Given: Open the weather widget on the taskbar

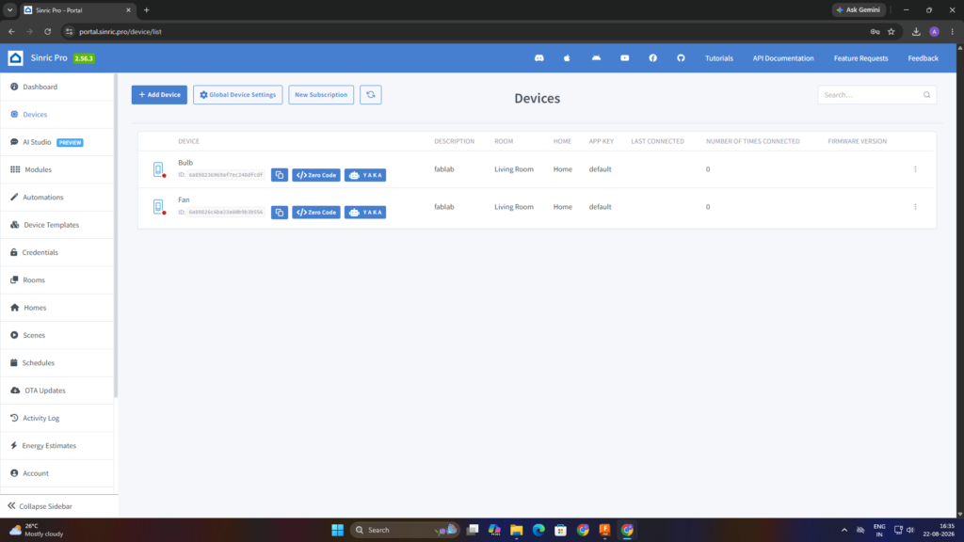Looking at the screenshot, I should [x=37, y=530].
